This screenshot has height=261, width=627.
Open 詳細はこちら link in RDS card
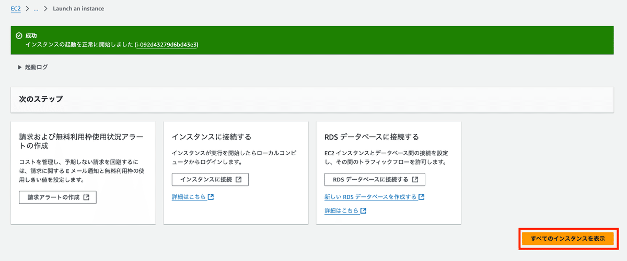(341, 210)
